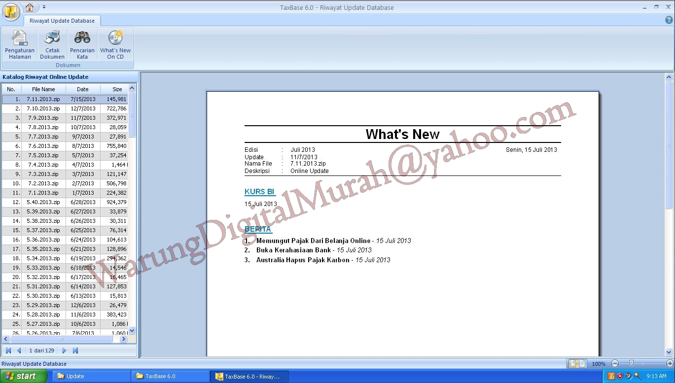Select the Riwayat Update Database ribbon tab

62,21
